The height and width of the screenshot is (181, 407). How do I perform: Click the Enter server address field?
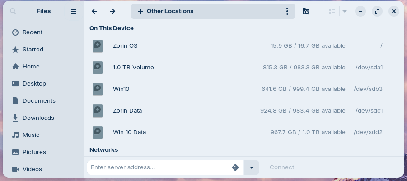pos(158,167)
